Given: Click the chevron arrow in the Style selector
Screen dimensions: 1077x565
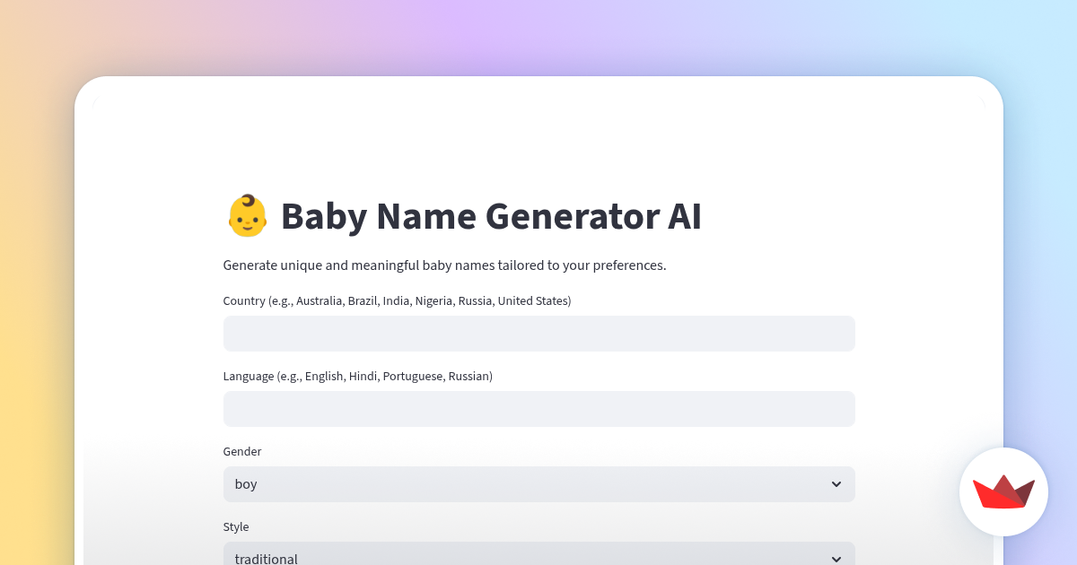Looking at the screenshot, I should (836, 559).
